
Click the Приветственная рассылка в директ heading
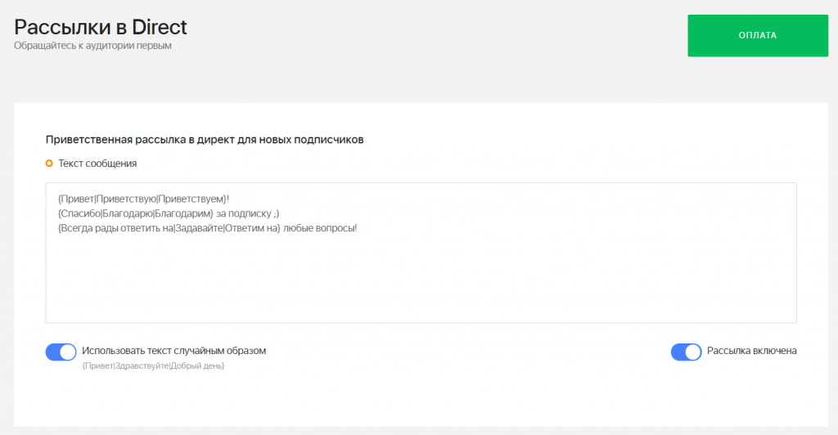point(204,139)
